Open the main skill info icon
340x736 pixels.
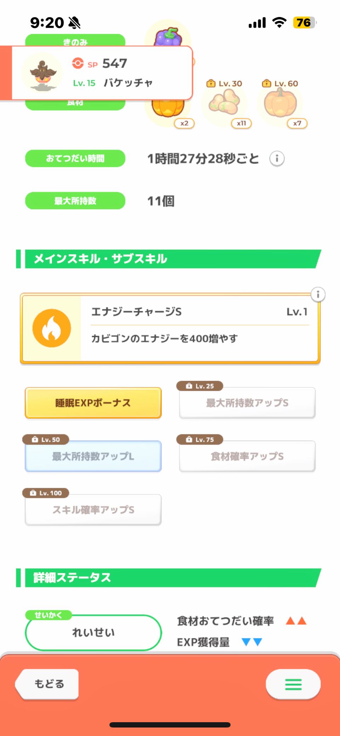coord(318,295)
